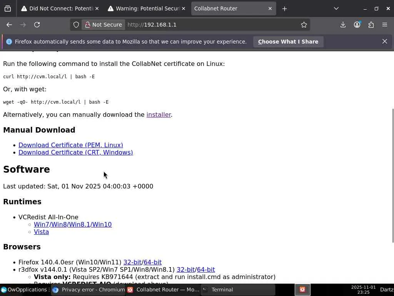This screenshot has height=296, width=394.
Task: Click the red tray icon in taskbar
Action: 302,290
